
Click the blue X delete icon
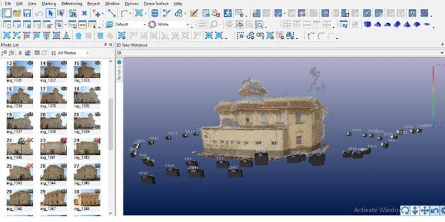(x=85, y=13)
